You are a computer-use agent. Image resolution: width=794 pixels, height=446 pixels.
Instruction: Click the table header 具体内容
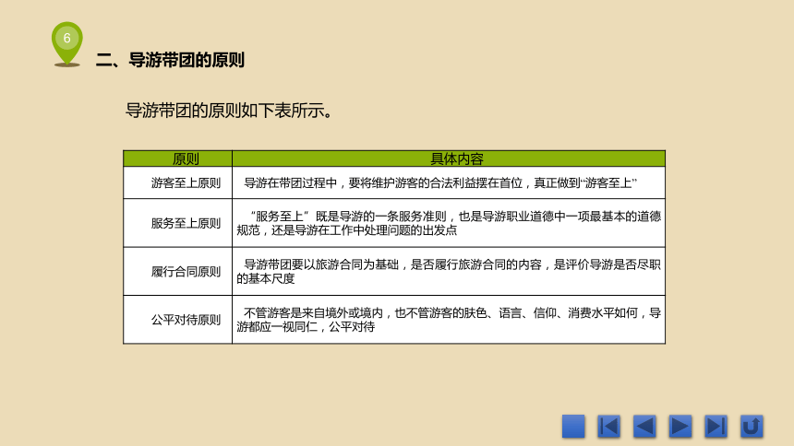[449, 158]
